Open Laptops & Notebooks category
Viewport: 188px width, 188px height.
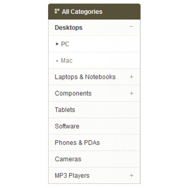[85, 77]
